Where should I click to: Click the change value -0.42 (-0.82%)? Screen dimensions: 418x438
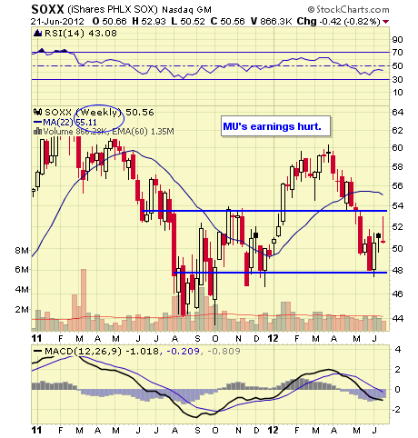[350, 22]
